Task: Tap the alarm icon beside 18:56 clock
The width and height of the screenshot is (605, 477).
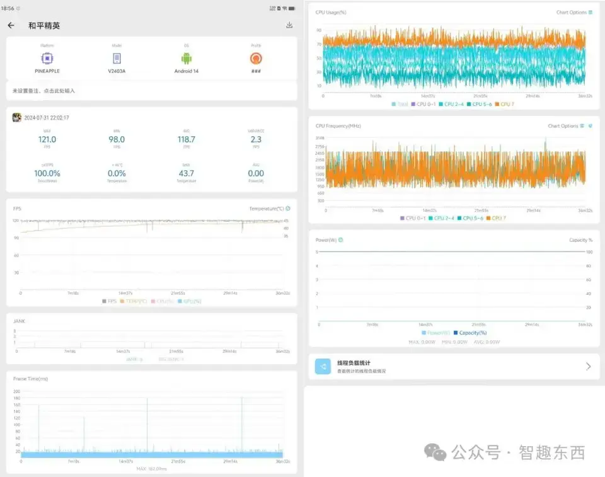Action: [x=18, y=8]
